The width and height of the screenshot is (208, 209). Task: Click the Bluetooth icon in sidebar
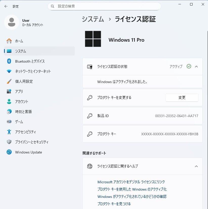pos(9,61)
